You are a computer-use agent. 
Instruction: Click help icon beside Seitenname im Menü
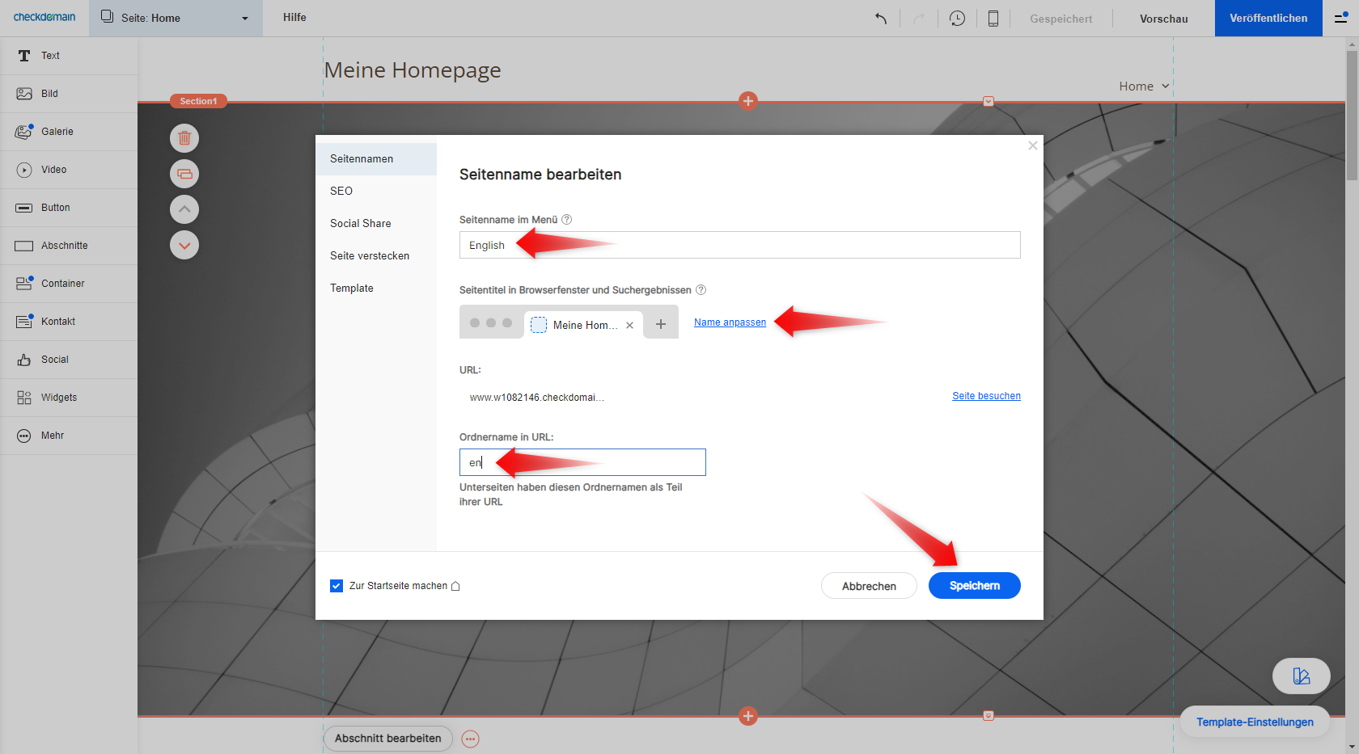567,220
